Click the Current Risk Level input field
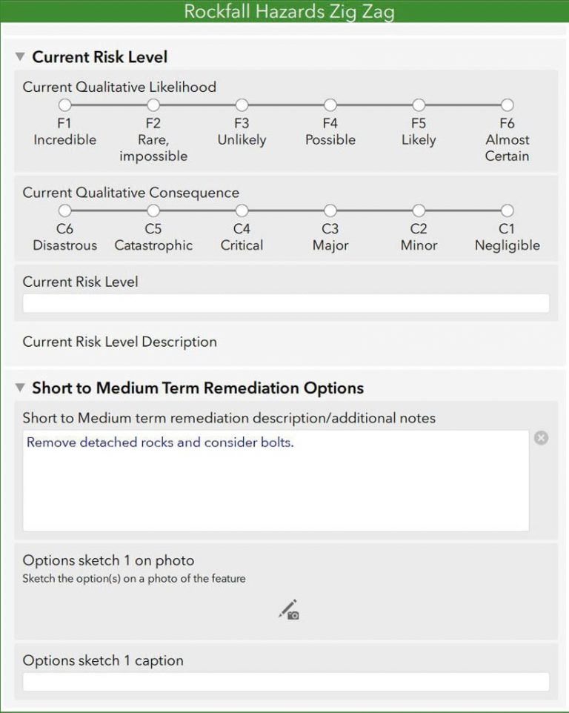 click(286, 303)
